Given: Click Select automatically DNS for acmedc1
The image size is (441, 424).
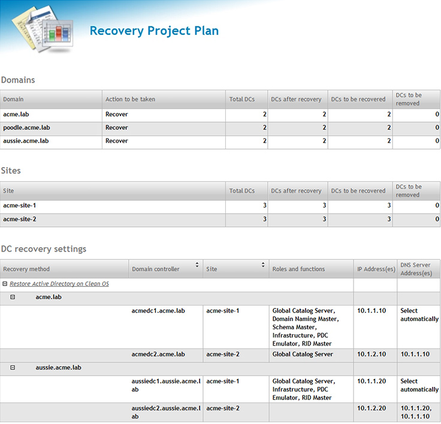Looking at the screenshot, I should (419, 315).
